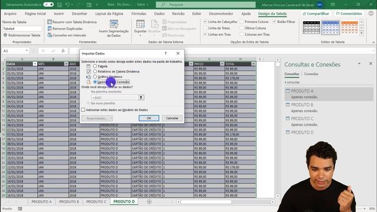
Task: Click the ribbon display options icon
Action: pos(333,5)
